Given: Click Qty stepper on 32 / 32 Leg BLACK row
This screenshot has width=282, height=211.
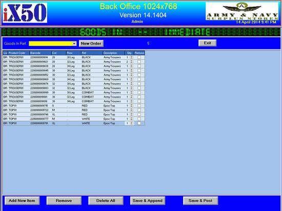Looking at the screenshot, I should pyautogui.click(x=132, y=88).
